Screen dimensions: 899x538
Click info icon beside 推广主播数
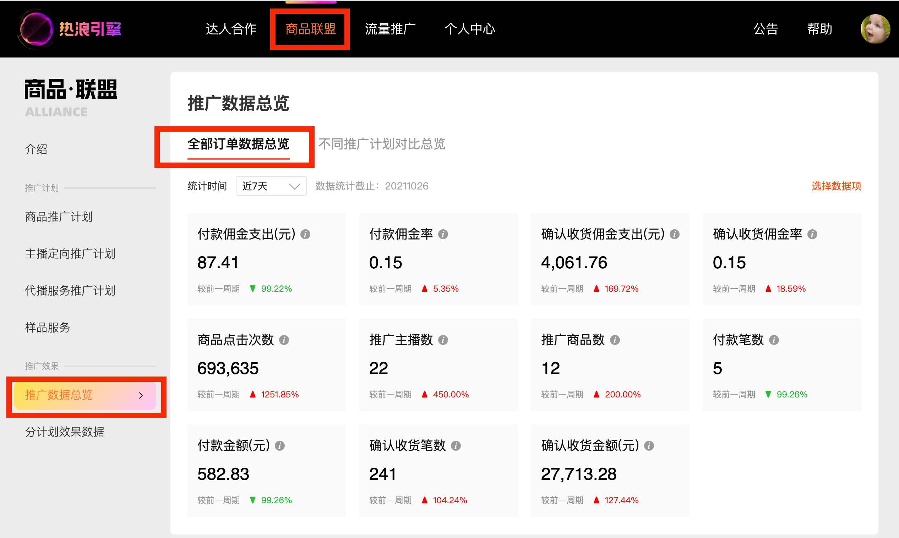[443, 340]
